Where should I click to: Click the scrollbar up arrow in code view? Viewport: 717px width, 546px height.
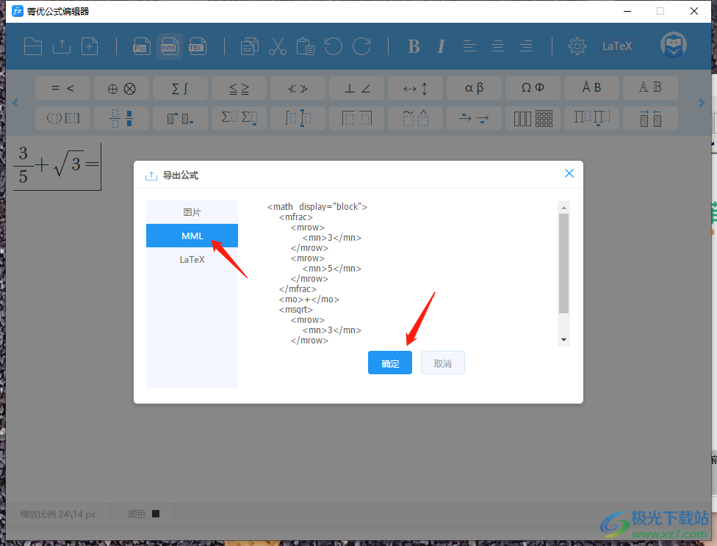tap(563, 208)
